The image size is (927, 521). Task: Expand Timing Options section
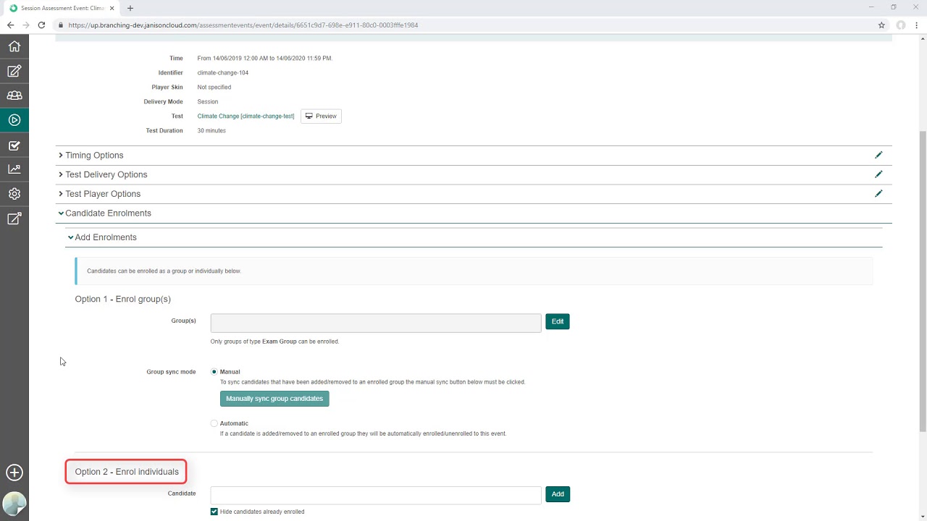(91, 155)
